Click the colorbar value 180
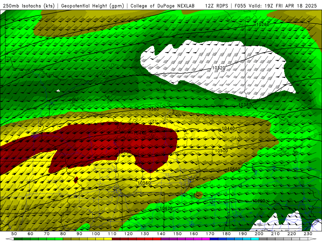Viewport: 322px width, 241px height. click(226, 234)
